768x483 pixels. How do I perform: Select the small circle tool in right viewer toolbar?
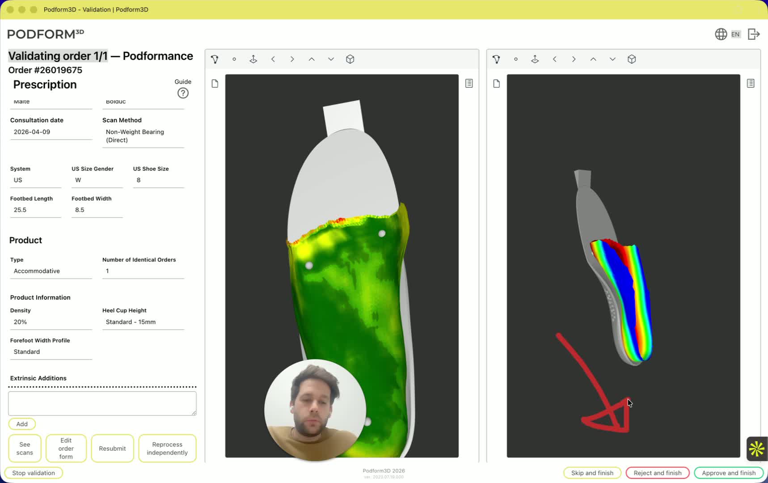tap(516, 59)
